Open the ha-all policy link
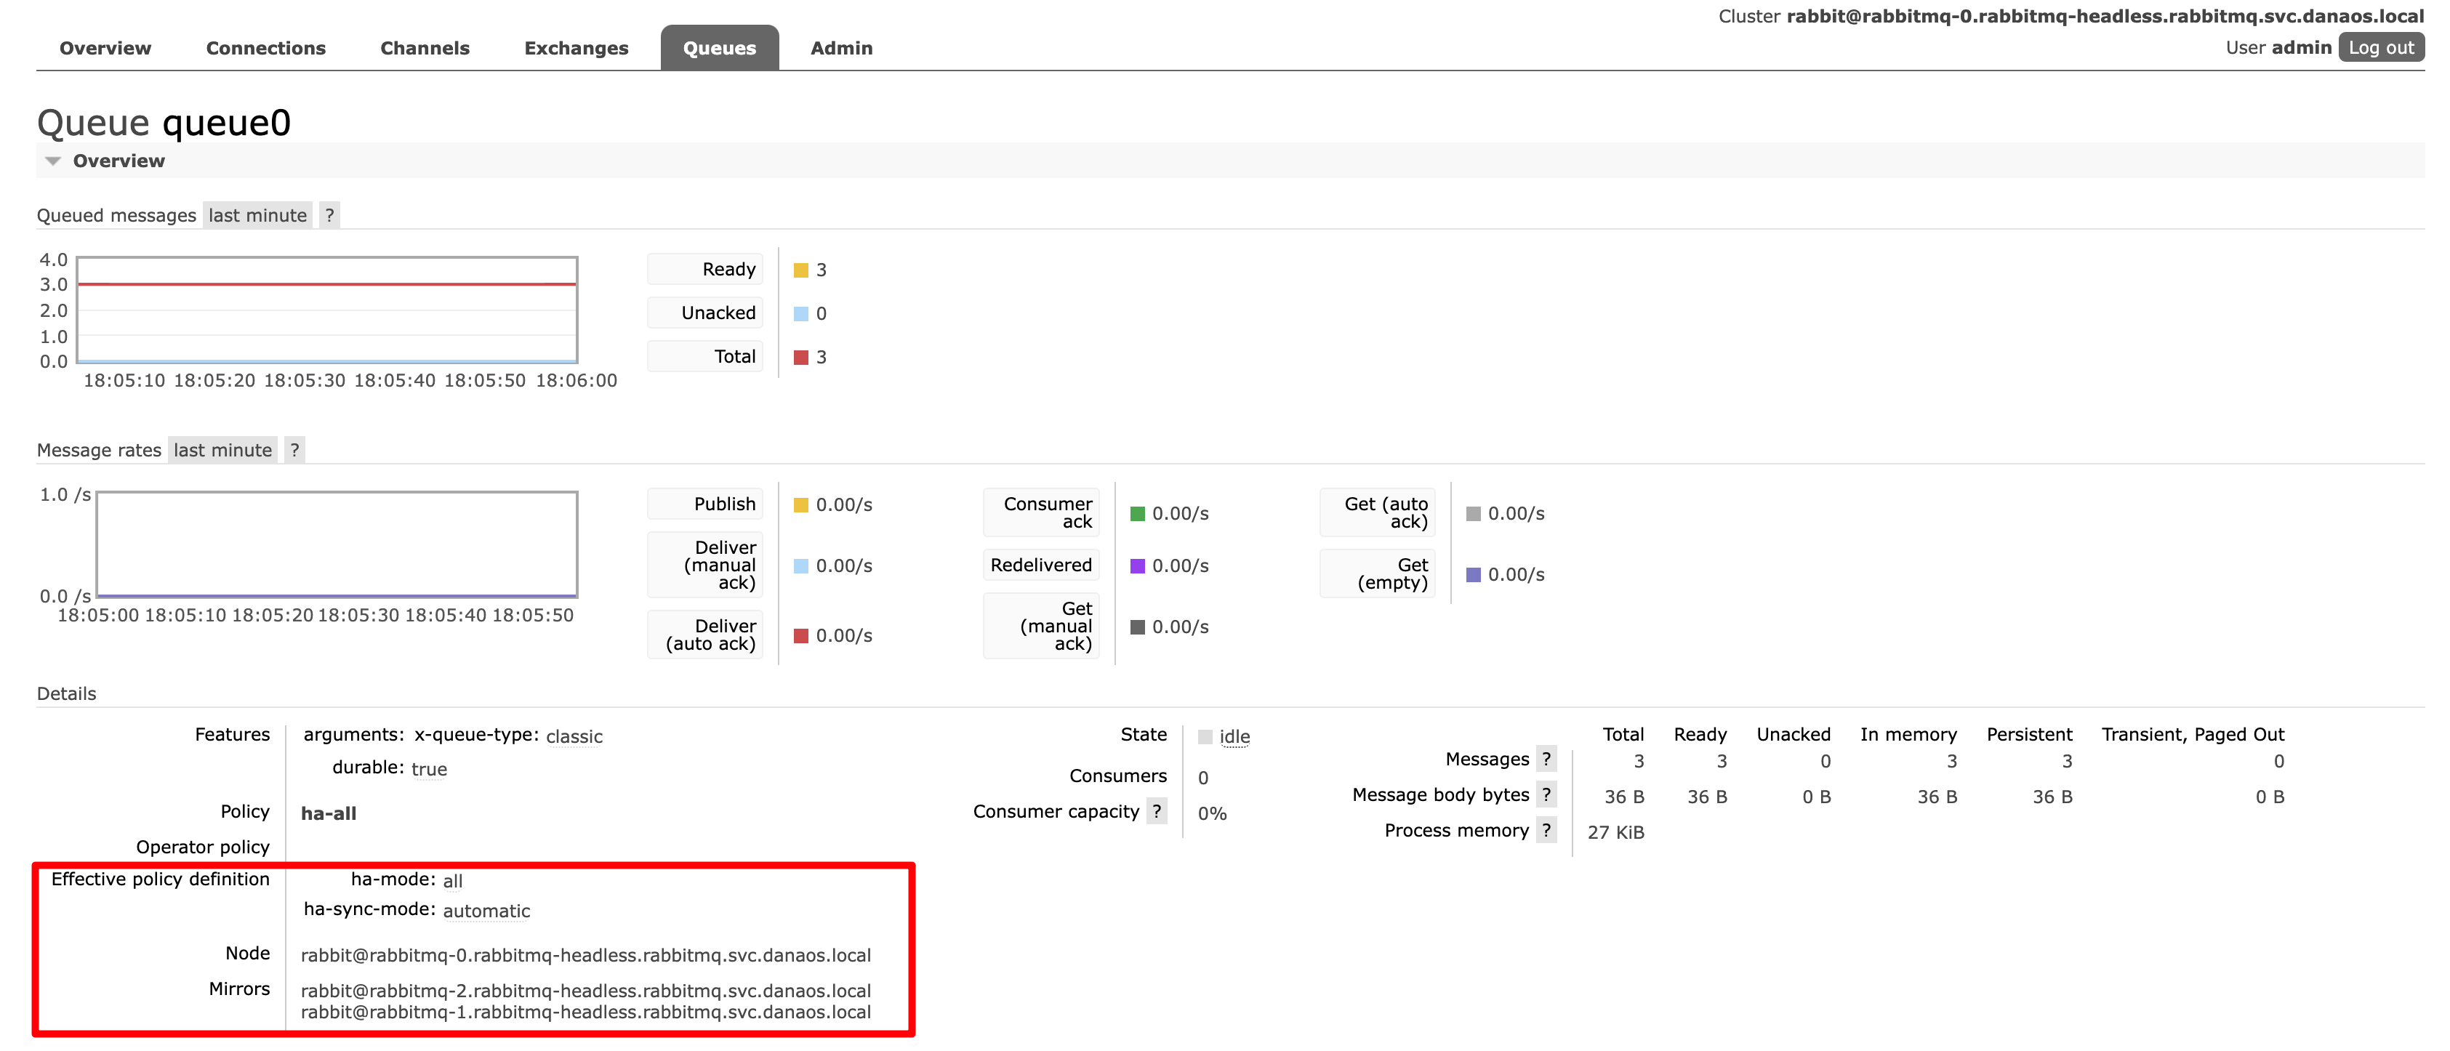Image resolution: width=2450 pixels, height=1051 pixels. 328,813
